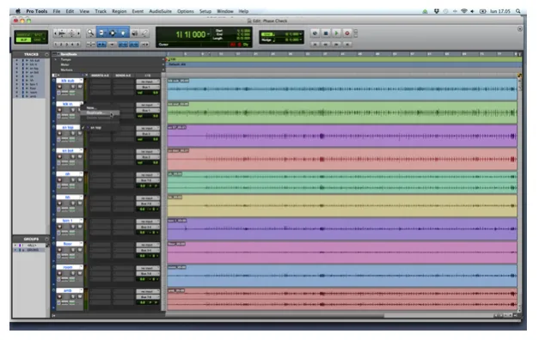Record-enable the kik sub track
The width and height of the screenshot is (545, 340).
point(59,87)
